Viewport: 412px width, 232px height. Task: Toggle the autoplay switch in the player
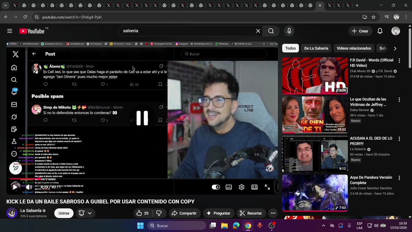coord(216,187)
